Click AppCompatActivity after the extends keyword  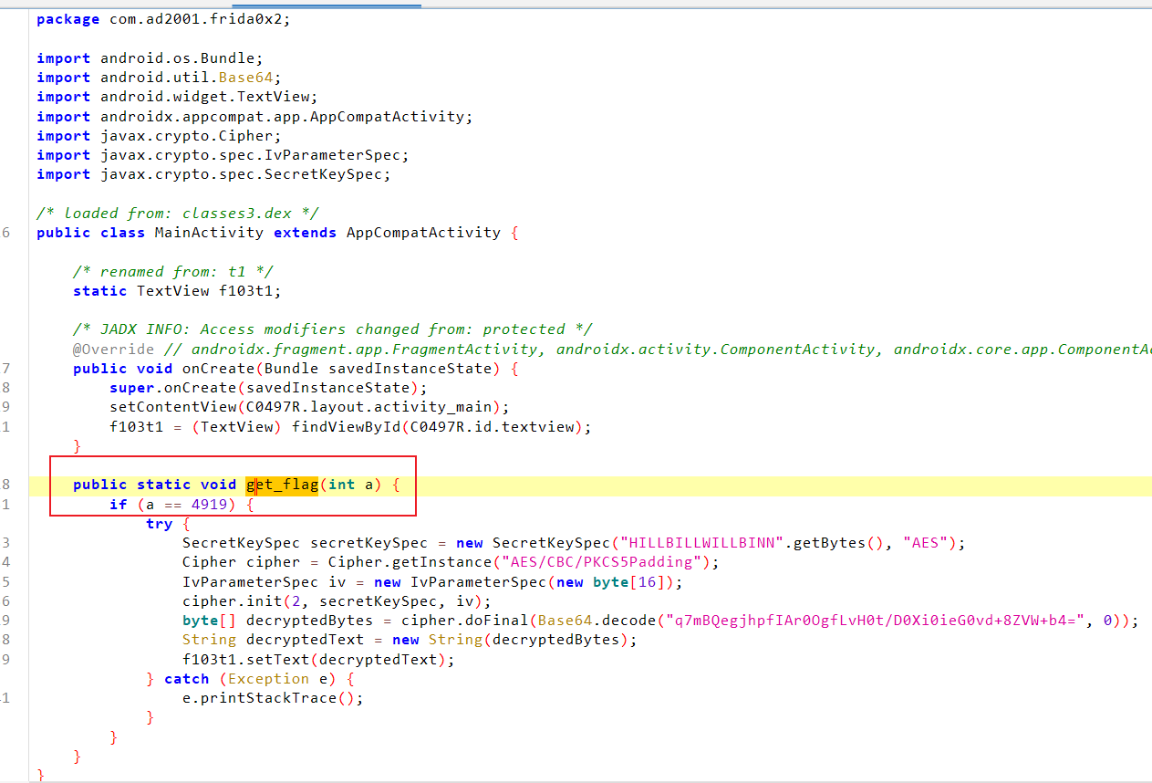pyautogui.click(x=423, y=233)
